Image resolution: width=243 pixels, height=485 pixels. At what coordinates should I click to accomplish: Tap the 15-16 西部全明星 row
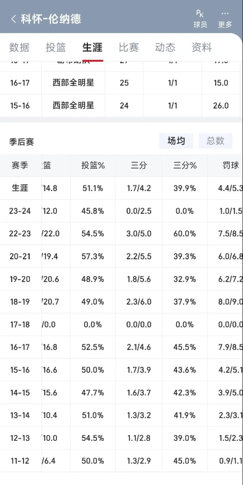pos(121,106)
